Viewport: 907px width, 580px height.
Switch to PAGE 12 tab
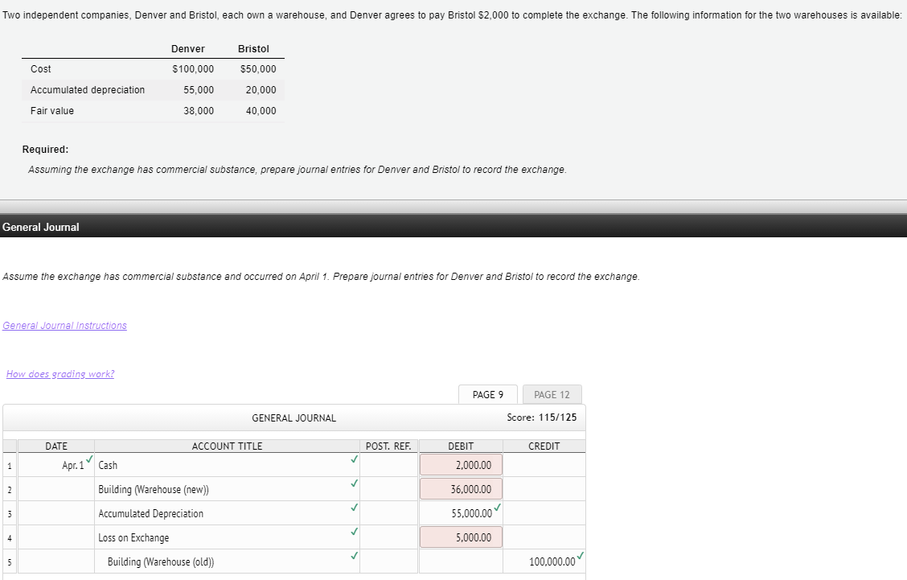pyautogui.click(x=552, y=394)
